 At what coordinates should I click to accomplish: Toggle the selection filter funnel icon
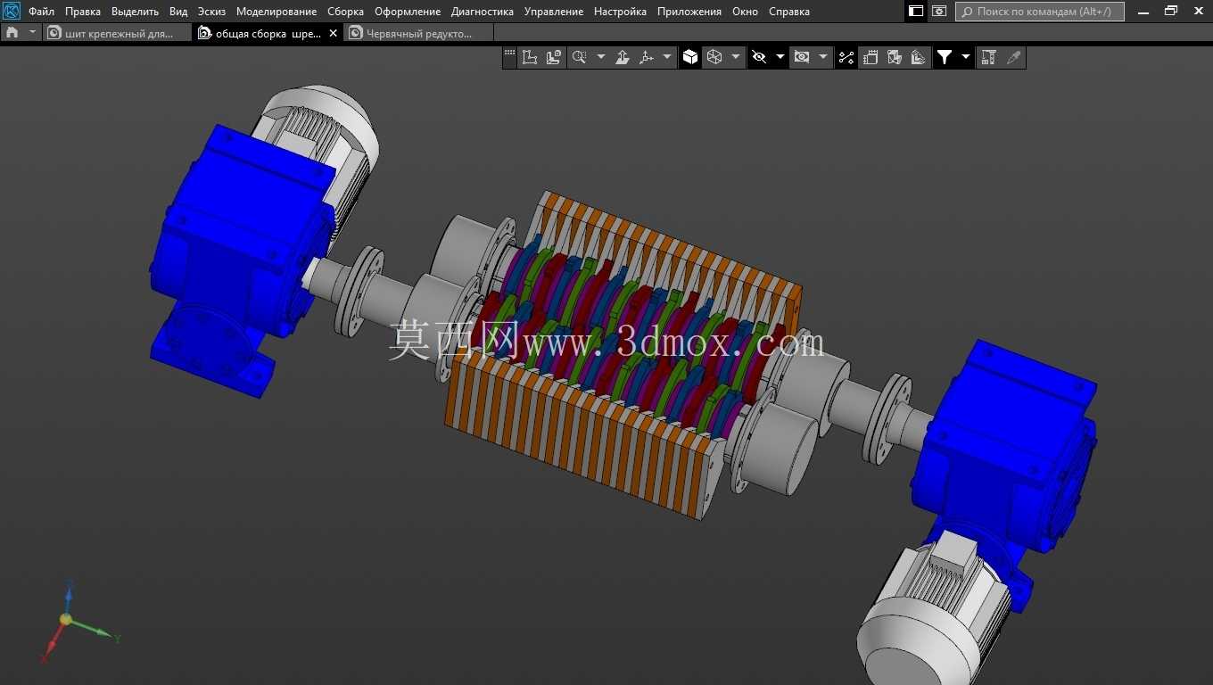tap(945, 58)
